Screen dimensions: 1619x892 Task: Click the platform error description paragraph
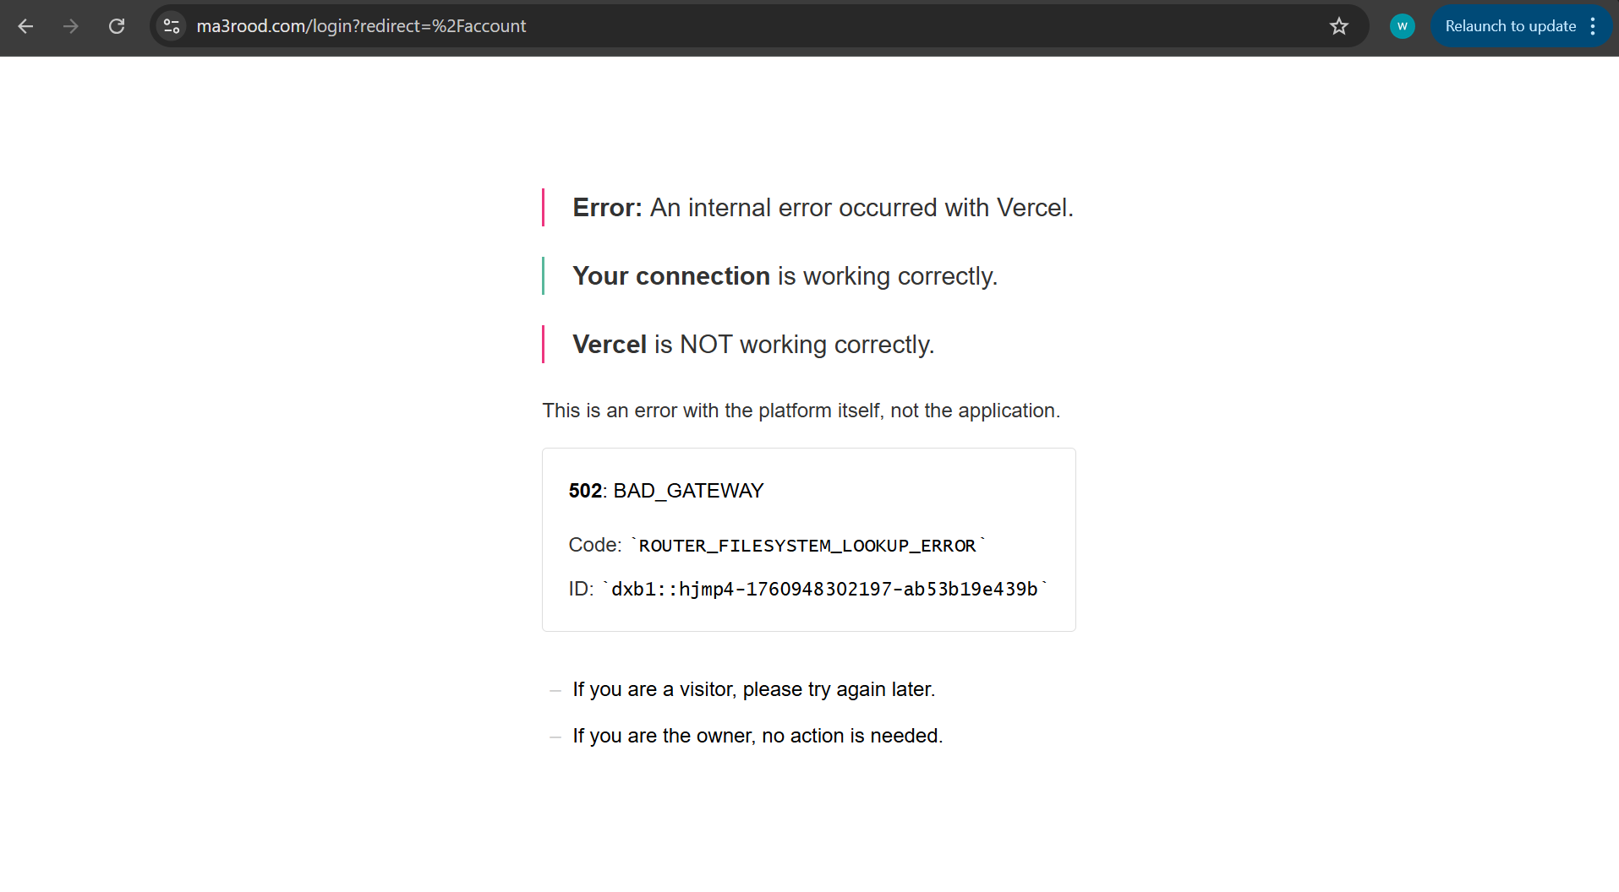point(801,411)
